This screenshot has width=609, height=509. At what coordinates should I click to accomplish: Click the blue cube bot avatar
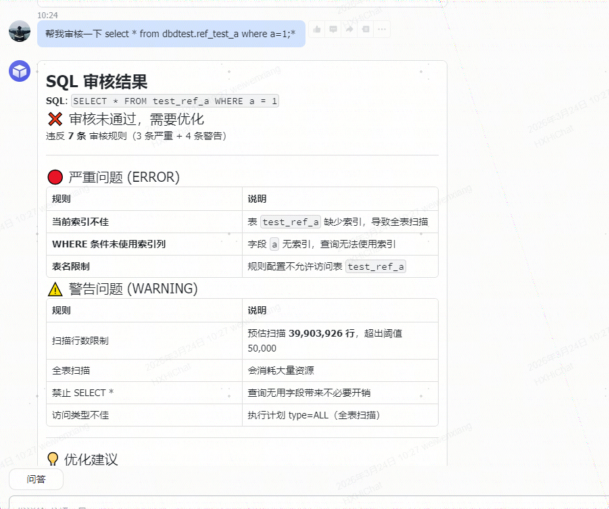(x=20, y=71)
